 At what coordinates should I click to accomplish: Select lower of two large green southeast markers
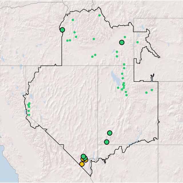point(107,142)
